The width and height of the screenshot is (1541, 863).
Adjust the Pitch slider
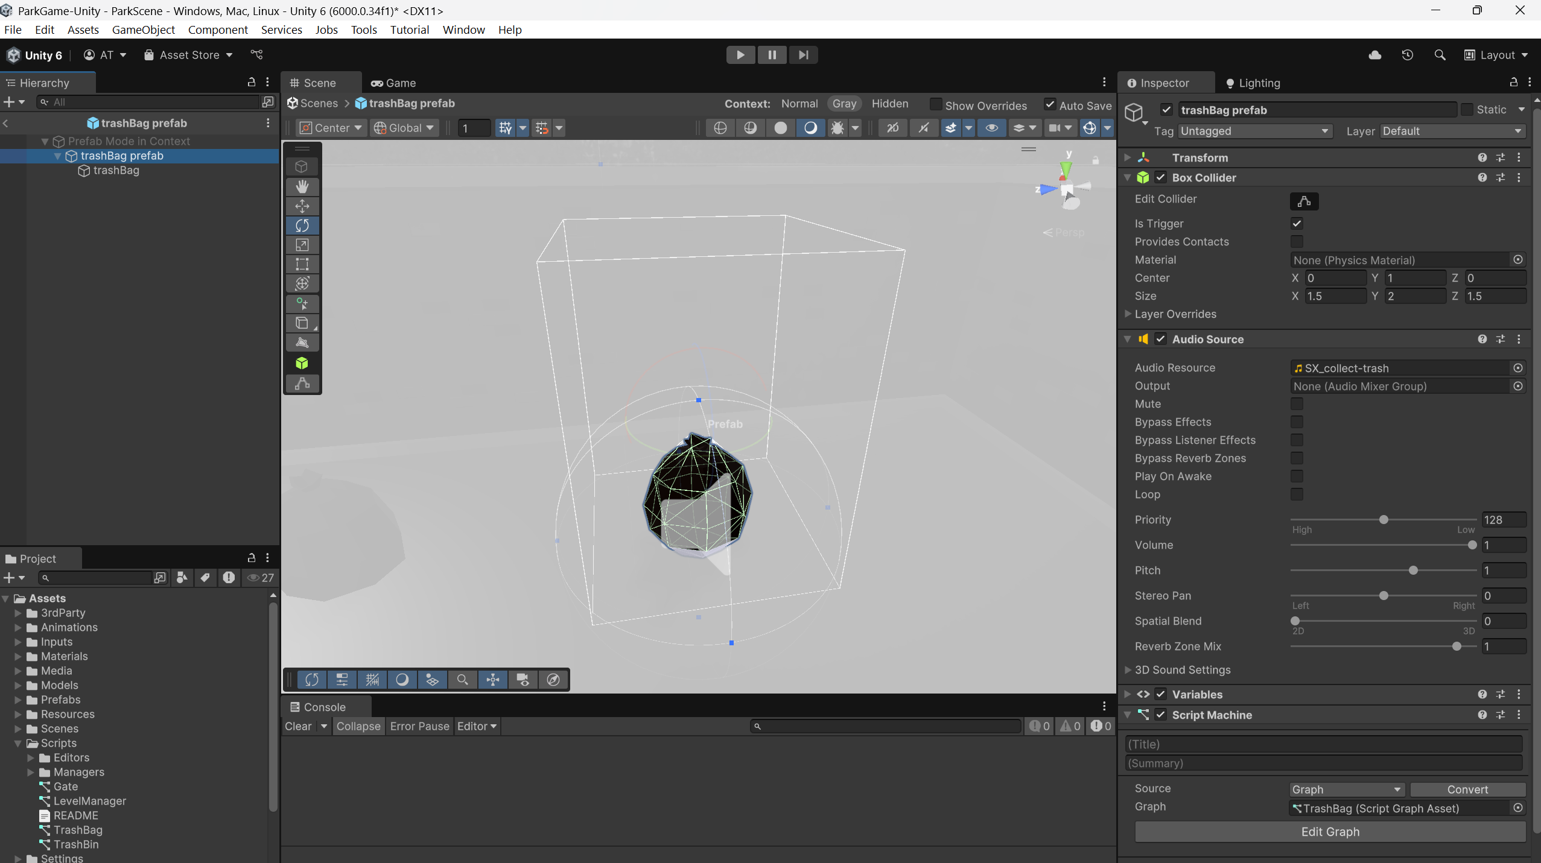pos(1384,571)
